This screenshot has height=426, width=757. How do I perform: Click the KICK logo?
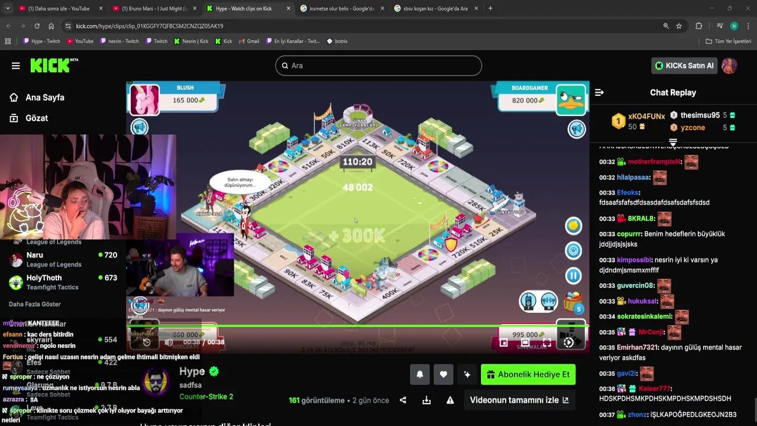tap(54, 65)
